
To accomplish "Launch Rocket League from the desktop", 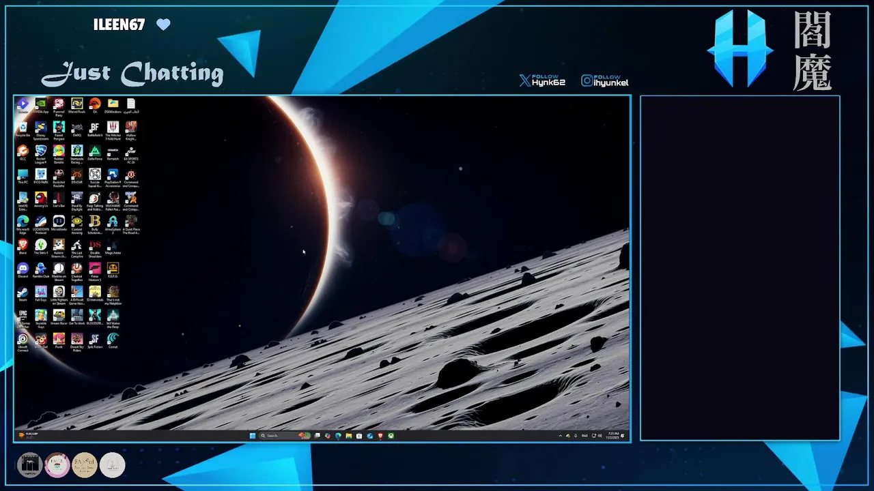I will tap(41, 155).
